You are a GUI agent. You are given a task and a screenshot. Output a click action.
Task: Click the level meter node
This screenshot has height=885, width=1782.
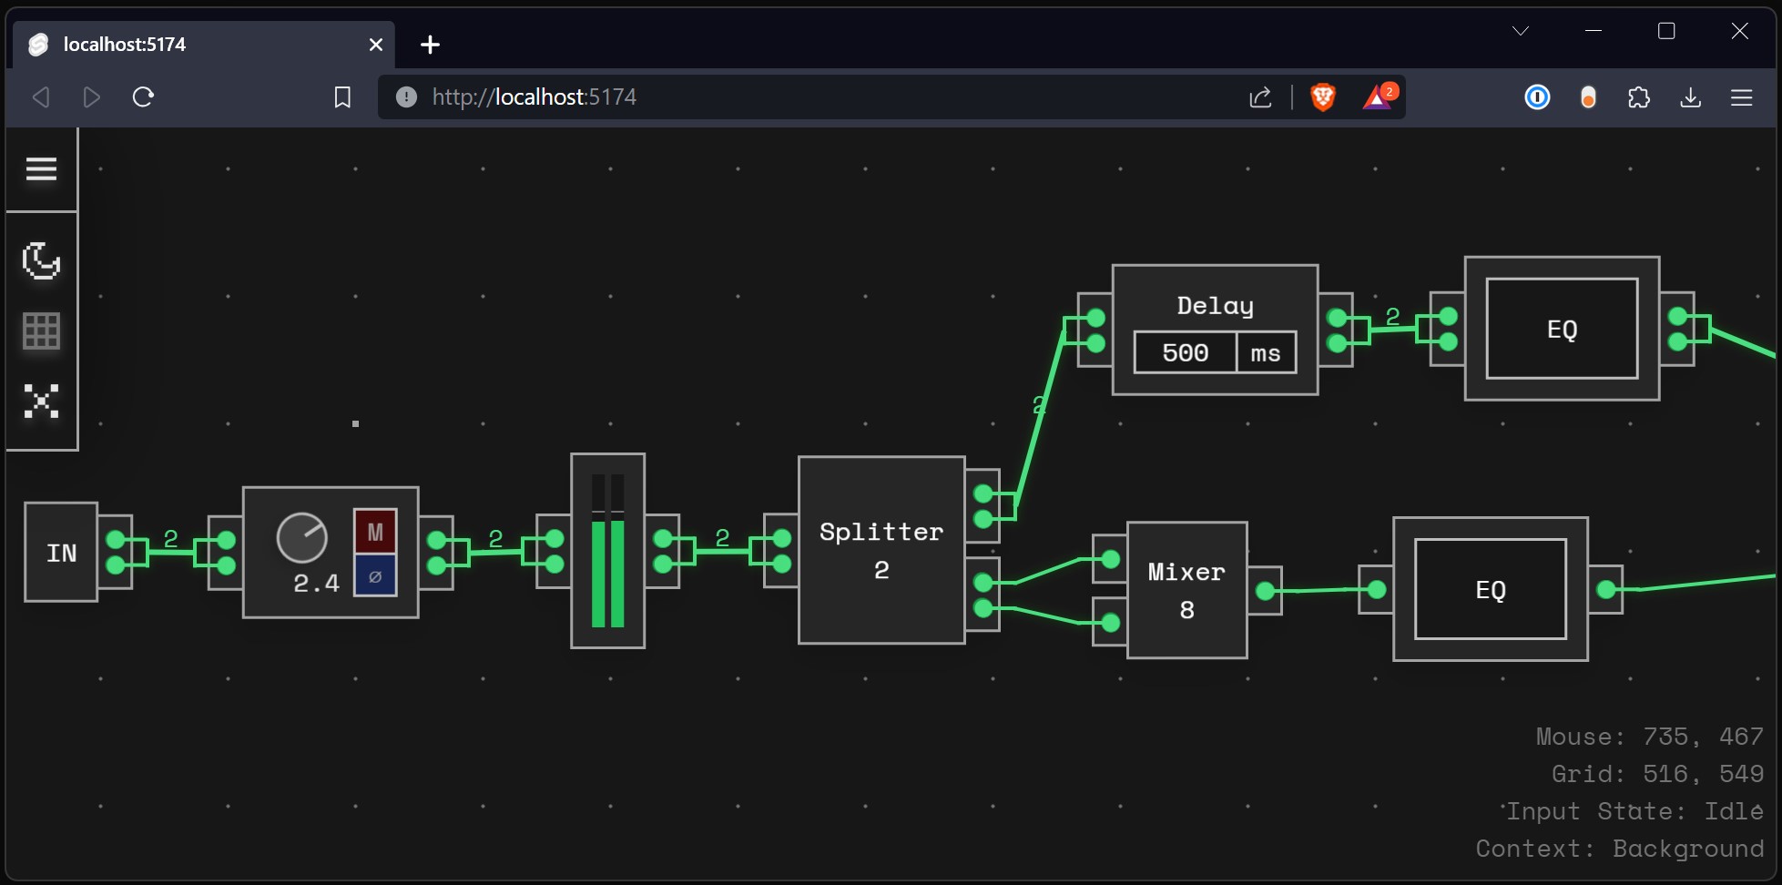click(x=607, y=551)
